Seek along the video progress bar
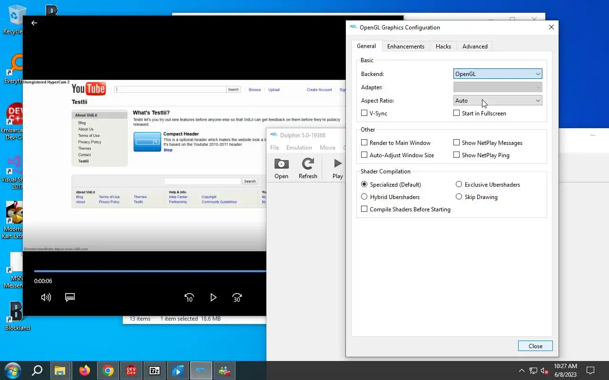This screenshot has width=609, height=380. point(150,271)
